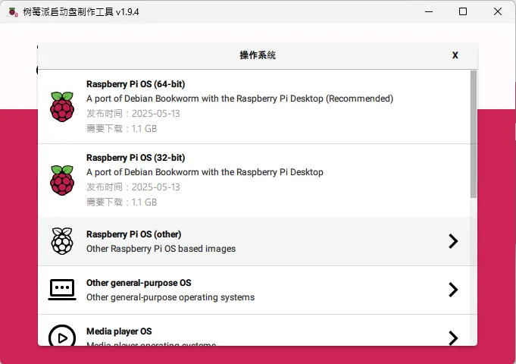Viewport: 516px width, 364px height.
Task: Open Media player OS entry title
Action: 119,331
